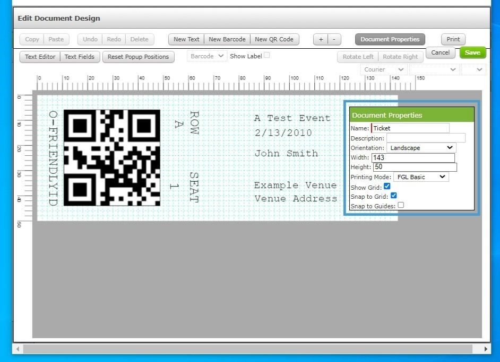
Task: Select the 'Venue Address' text
Action: (296, 199)
